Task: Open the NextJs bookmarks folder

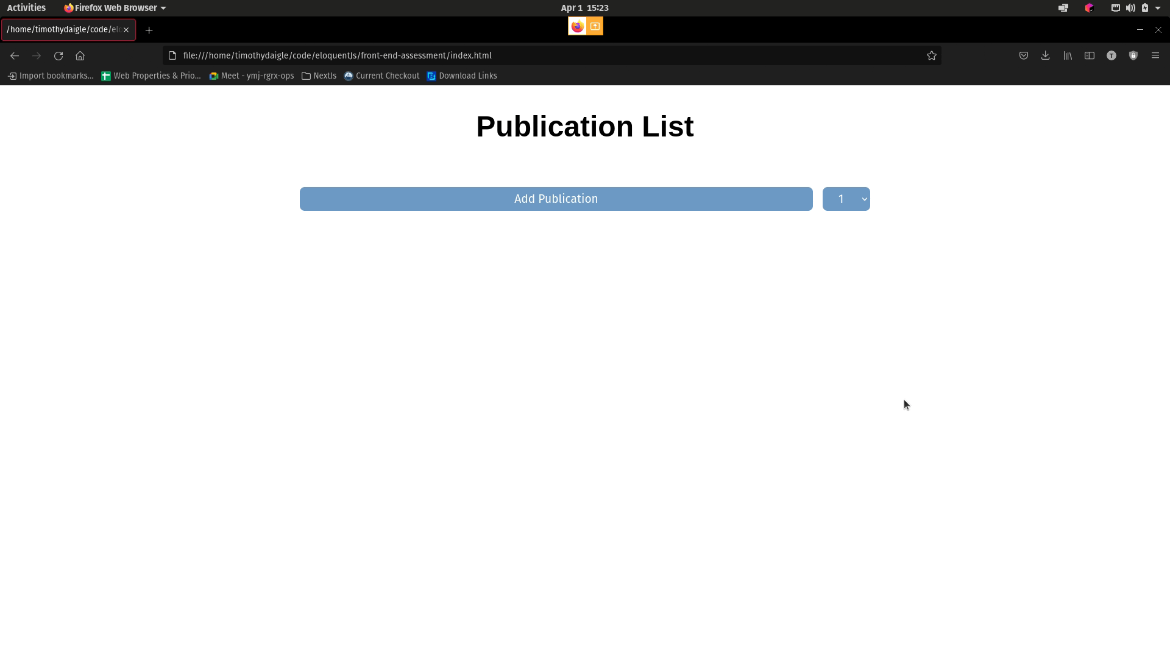Action: 319,76
